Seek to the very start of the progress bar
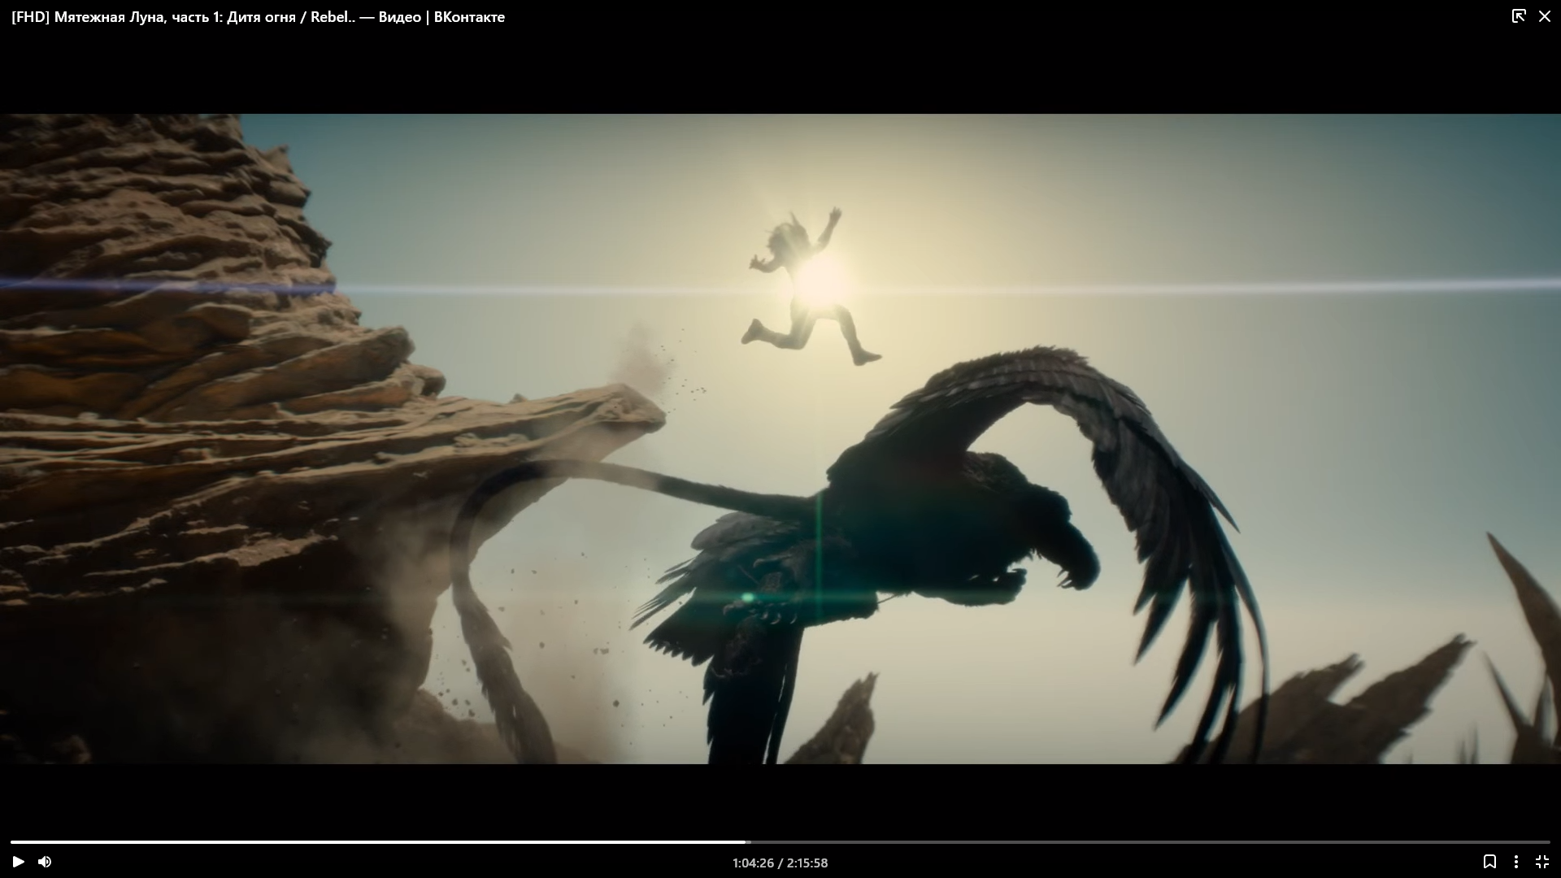 point(11,842)
